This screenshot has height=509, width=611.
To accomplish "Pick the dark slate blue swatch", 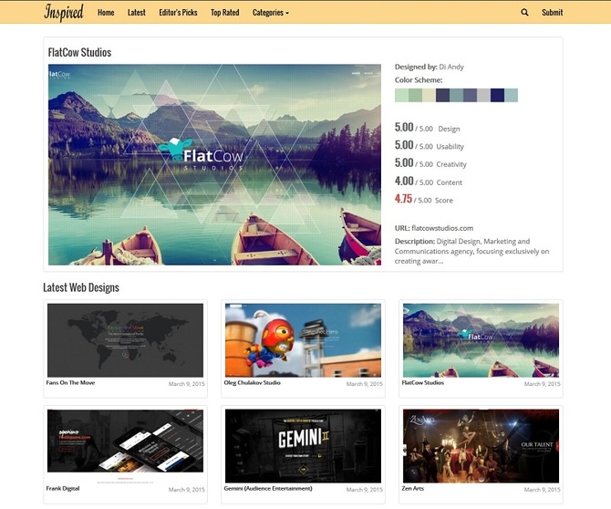I will click(x=442, y=95).
